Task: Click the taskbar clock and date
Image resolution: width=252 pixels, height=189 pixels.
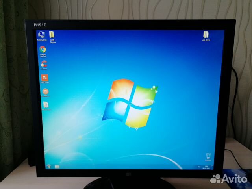Action: (x=206, y=167)
